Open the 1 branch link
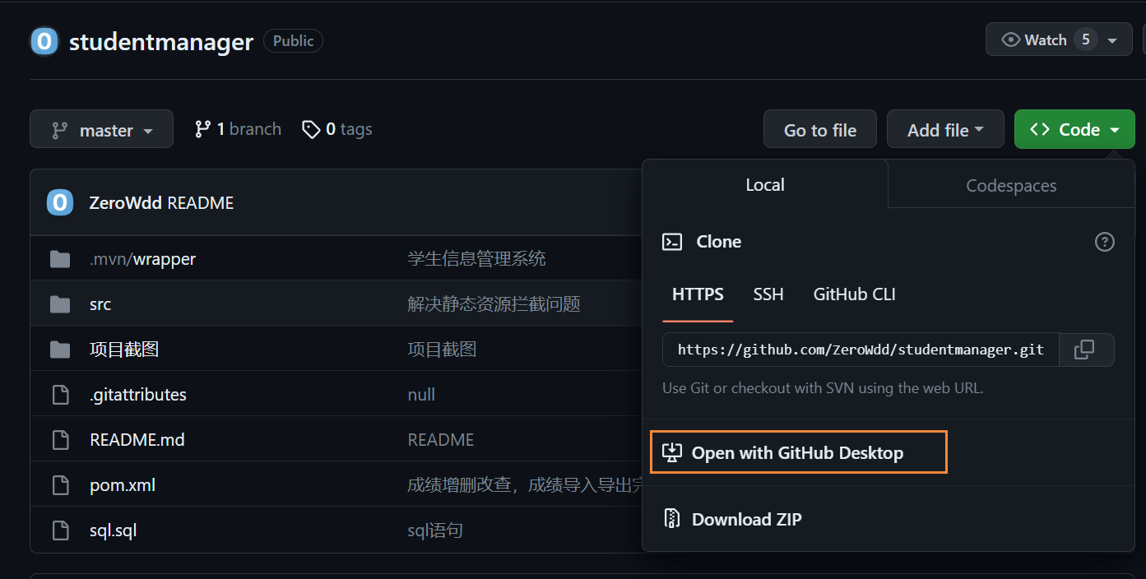The height and width of the screenshot is (579, 1146). click(x=238, y=129)
